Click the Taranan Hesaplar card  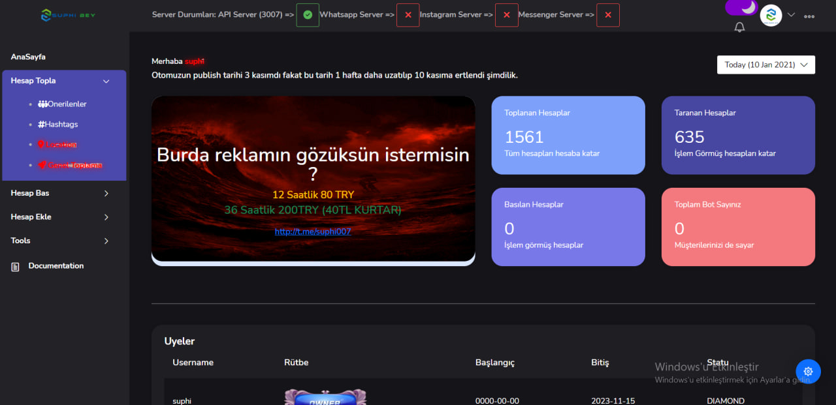coord(738,136)
